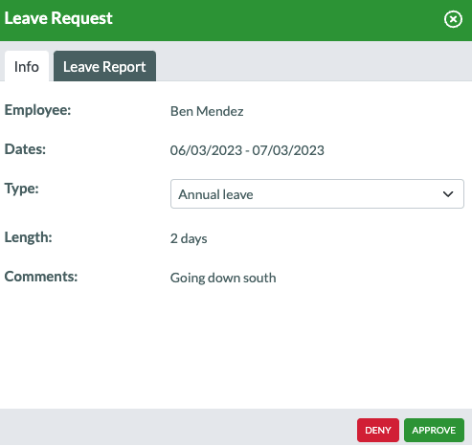Click the end date 07/03/2023
Viewport: 472px width, 446px height.
288,150
